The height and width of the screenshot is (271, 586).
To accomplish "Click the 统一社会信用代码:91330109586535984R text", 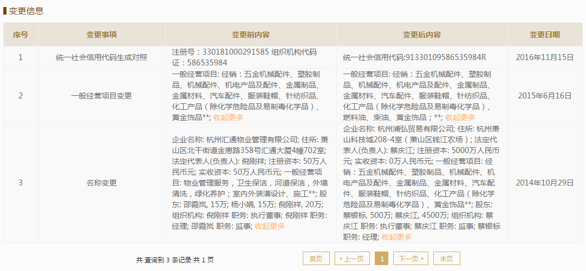I will [x=414, y=57].
